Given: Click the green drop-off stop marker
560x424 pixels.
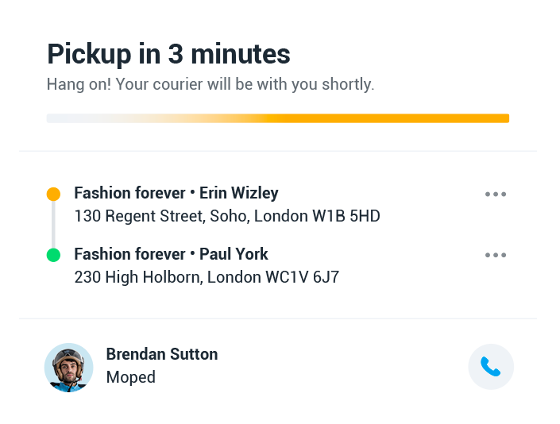Looking at the screenshot, I should tap(53, 255).
